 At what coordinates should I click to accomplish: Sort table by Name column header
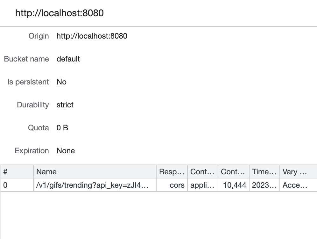(x=95, y=172)
